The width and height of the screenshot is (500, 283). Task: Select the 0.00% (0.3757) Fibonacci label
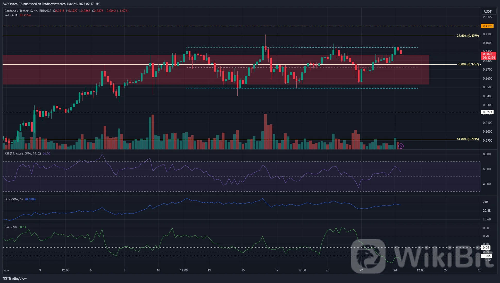click(468, 64)
